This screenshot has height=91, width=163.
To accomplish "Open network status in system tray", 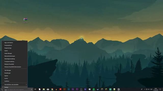I will pyautogui.click(x=147, y=89).
